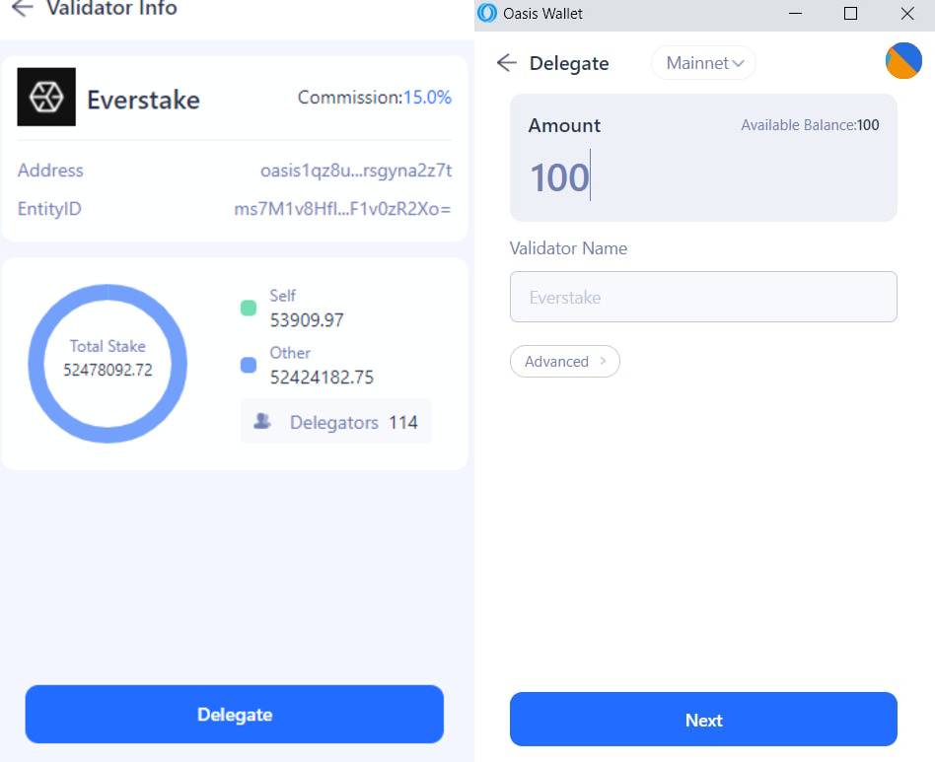The height and width of the screenshot is (762, 935).
Task: Click the Validator Info page title
Action: tap(112, 8)
